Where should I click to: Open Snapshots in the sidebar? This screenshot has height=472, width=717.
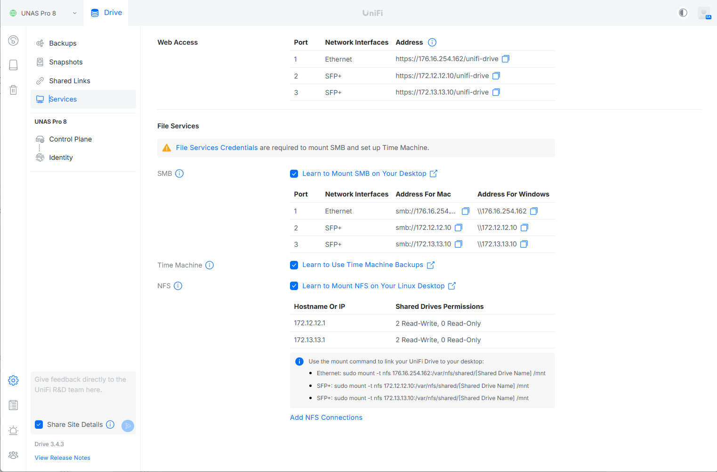(65, 62)
